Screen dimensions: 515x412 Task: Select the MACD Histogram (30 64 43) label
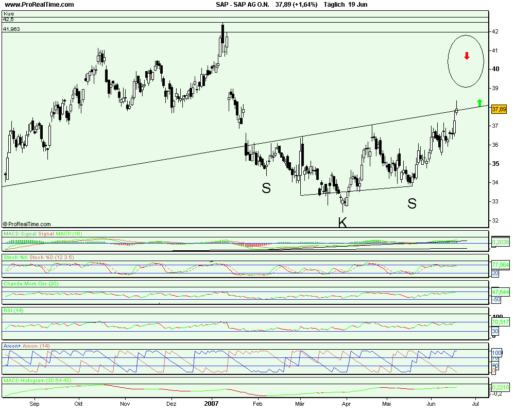coord(38,381)
